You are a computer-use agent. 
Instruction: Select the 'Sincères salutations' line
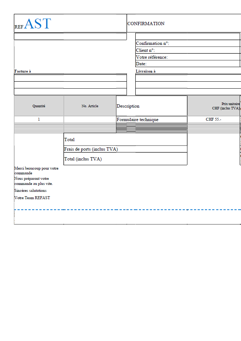pos(30,190)
